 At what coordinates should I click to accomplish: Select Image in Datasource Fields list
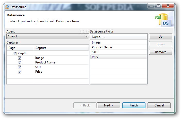118,42
